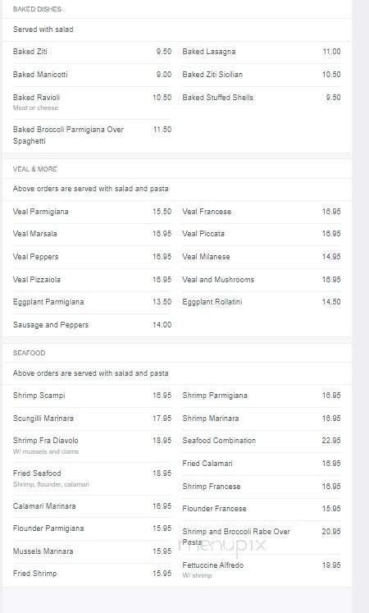Image resolution: width=369 pixels, height=613 pixels.
Task: Click the Seafood Combination item
Action: 262,441
